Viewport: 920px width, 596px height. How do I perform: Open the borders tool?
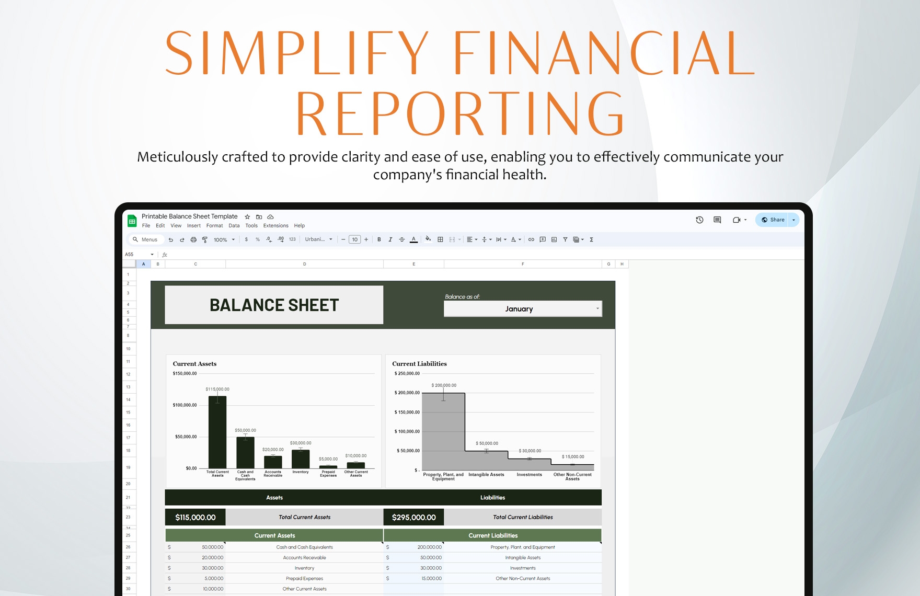coord(440,239)
